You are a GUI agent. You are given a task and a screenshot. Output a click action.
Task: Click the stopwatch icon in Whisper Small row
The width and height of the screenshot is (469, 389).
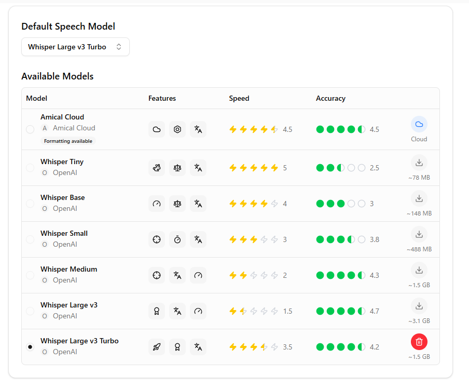pyautogui.click(x=177, y=239)
